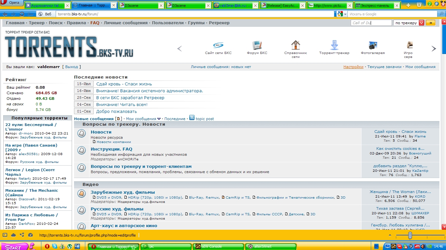446x250 pixels.
Task: Click the Выход logout link
Action: tap(71, 67)
